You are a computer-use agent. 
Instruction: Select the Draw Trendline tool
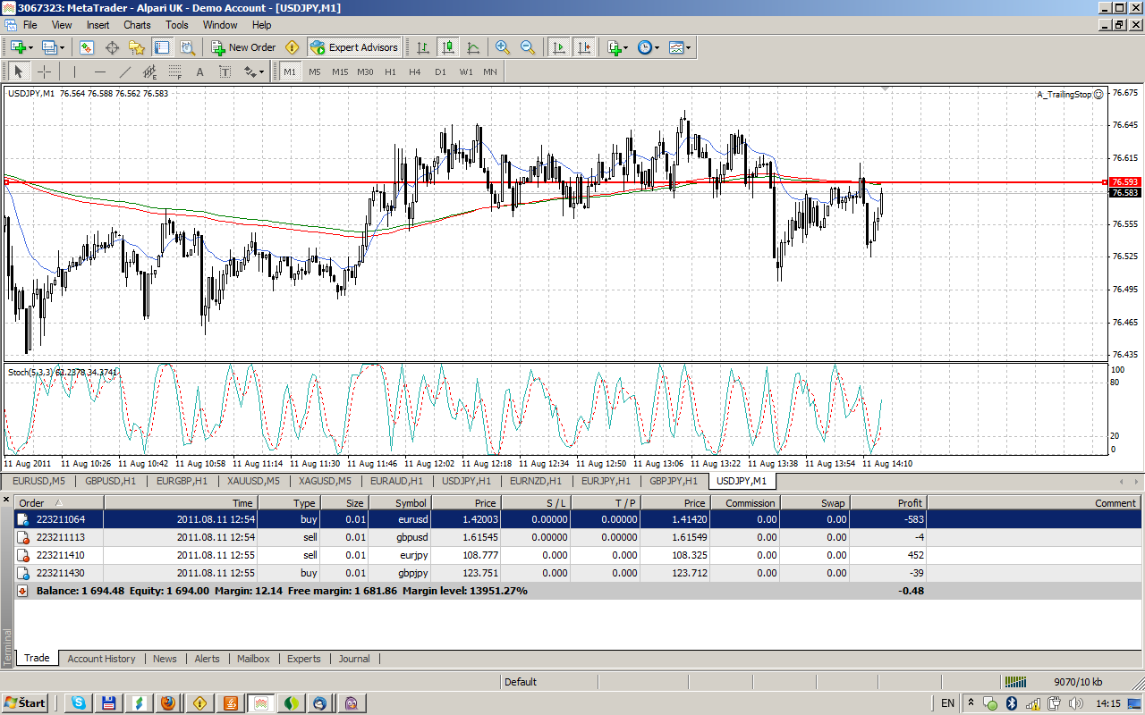pos(125,71)
